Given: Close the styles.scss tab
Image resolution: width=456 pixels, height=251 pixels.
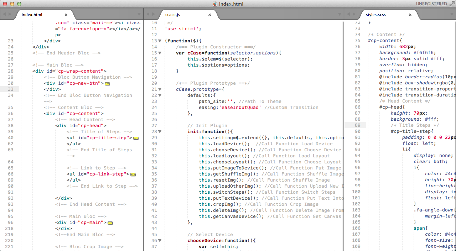Looking at the screenshot, I should click(x=410, y=15).
